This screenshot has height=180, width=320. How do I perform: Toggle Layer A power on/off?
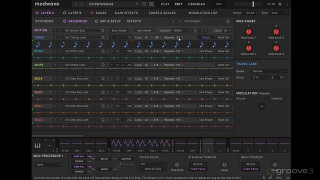click(37, 13)
